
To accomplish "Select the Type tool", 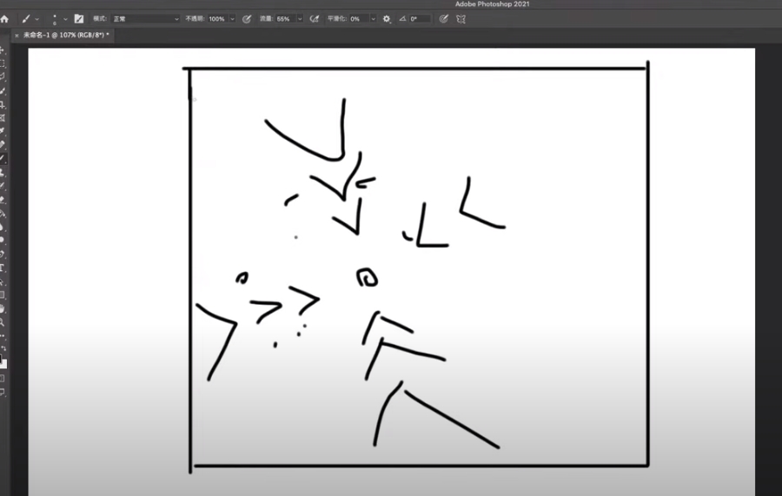I will pos(3,268).
